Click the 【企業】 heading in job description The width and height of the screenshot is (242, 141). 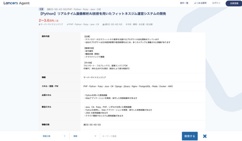[87, 36]
